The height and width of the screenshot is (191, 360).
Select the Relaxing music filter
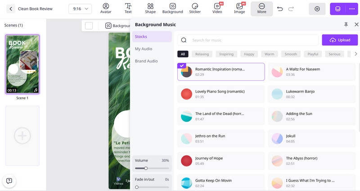coord(202,54)
